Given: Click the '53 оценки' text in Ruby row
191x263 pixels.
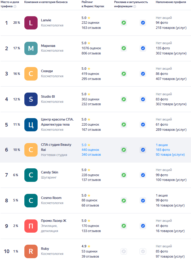Looking at the screenshot, I should click(89, 251).
